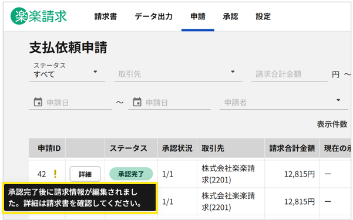Open the 請求書 menu
The width and height of the screenshot is (353, 220).
pyautogui.click(x=106, y=16)
